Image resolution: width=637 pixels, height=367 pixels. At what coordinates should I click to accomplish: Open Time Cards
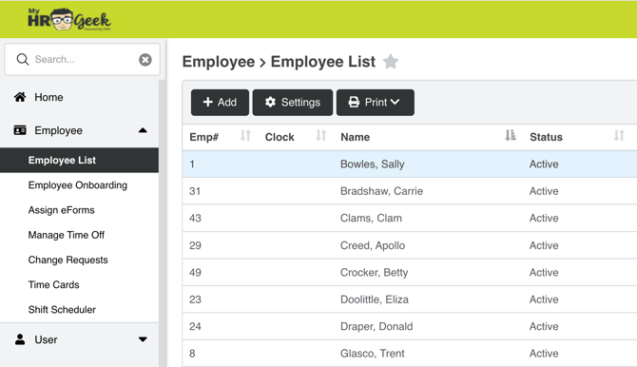[x=53, y=284]
